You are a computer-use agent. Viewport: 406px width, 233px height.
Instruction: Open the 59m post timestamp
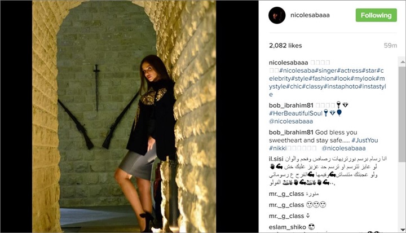pos(390,46)
